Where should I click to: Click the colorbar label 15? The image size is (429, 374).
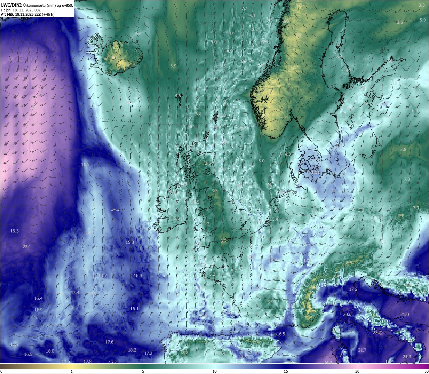(x=286, y=371)
